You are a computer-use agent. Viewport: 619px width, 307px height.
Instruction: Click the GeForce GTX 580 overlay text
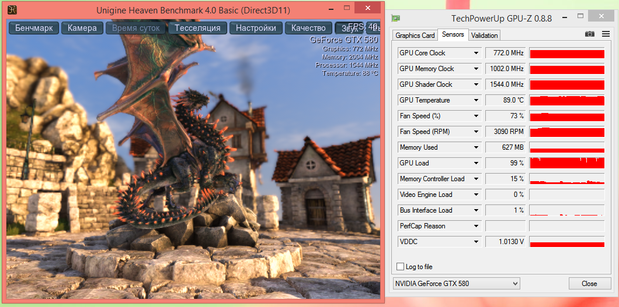pos(344,40)
